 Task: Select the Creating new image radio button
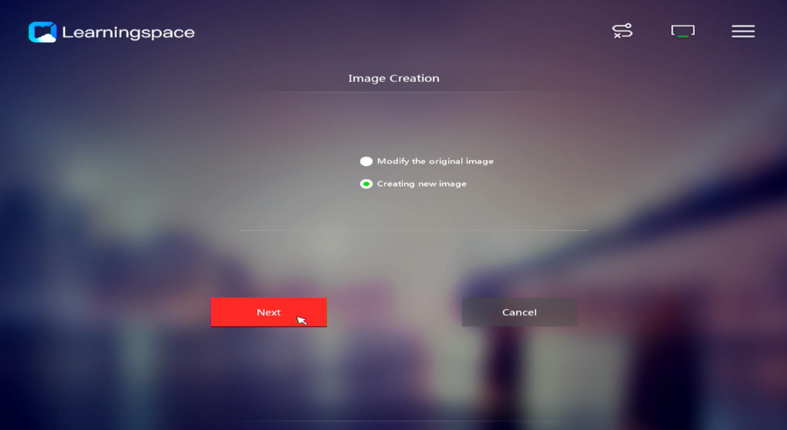pyautogui.click(x=366, y=184)
